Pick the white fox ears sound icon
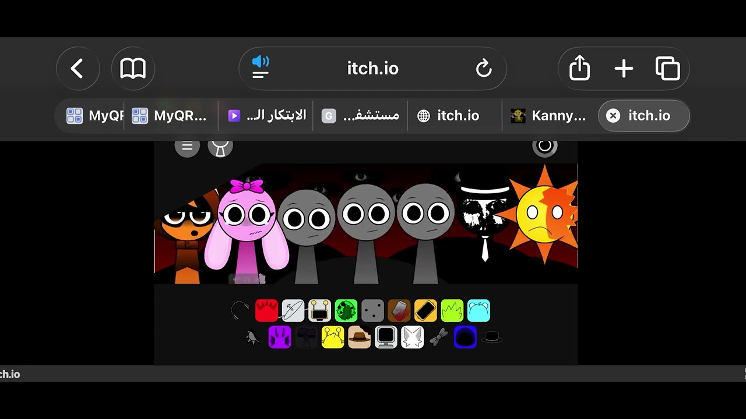Viewport: 746px width, 419px height. [413, 337]
